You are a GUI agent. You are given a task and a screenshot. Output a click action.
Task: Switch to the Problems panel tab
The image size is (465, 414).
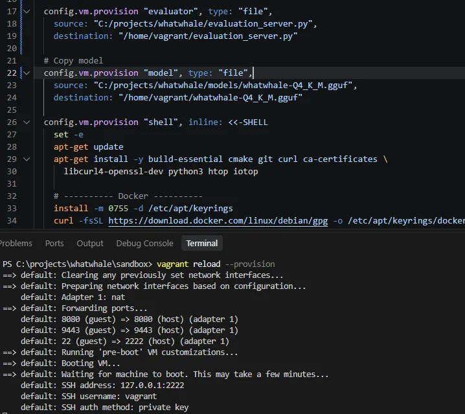(x=16, y=244)
